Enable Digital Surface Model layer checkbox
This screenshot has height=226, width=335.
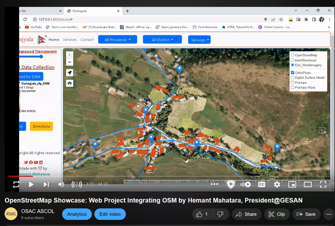[293, 78]
